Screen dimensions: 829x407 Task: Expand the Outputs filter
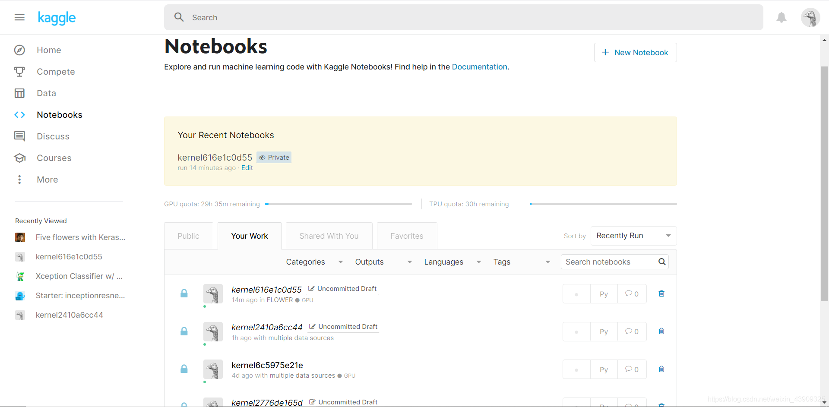pos(383,262)
